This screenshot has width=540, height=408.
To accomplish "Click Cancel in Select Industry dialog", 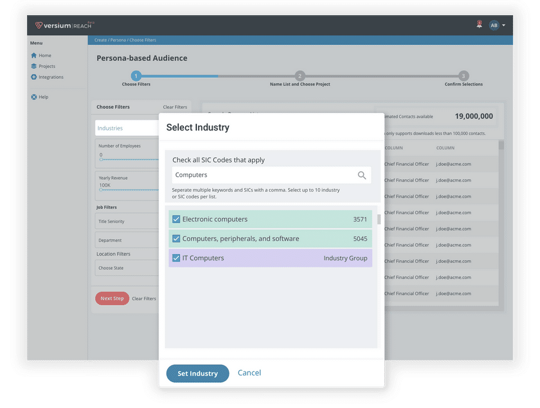I will tap(249, 373).
